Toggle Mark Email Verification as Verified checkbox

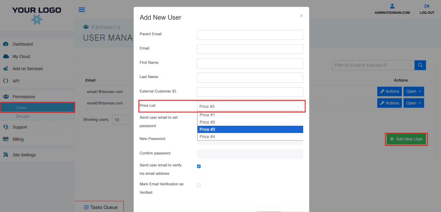pos(199,185)
